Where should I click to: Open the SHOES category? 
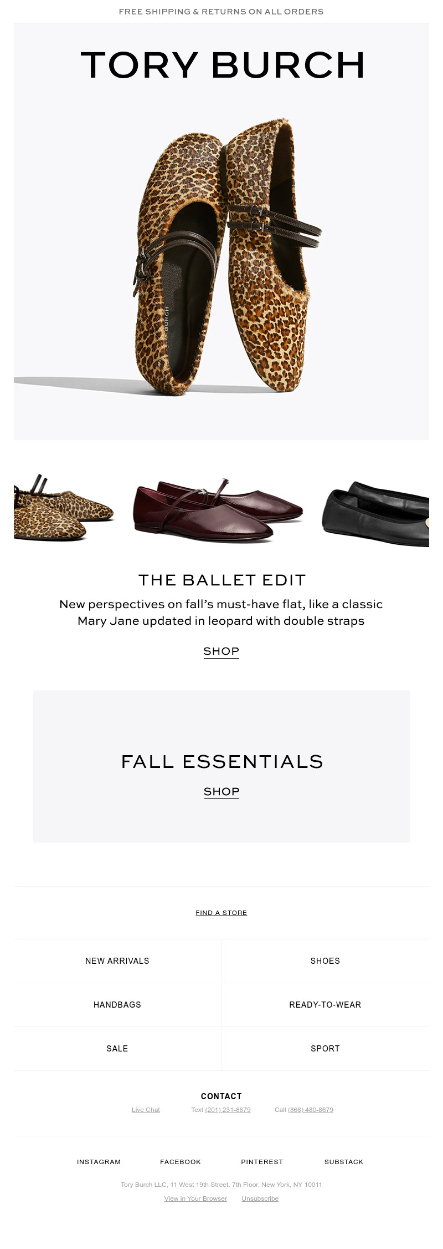pyautogui.click(x=325, y=961)
